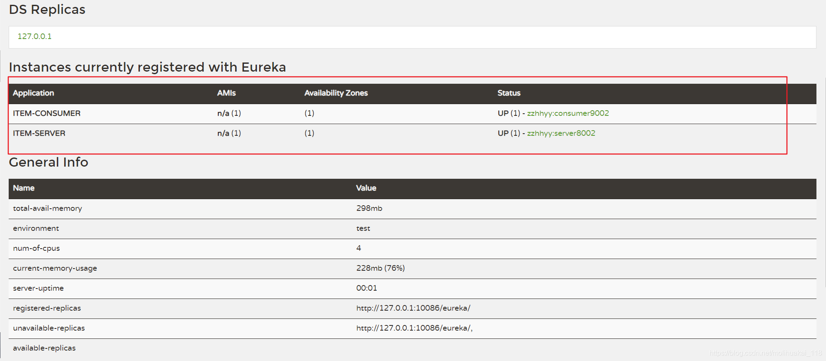This screenshot has width=826, height=361.
Task: Select the registered-replicas row name
Action: click(47, 308)
